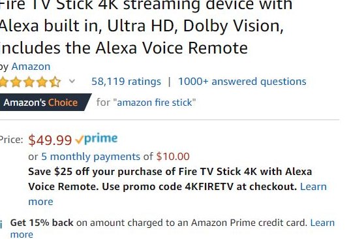The height and width of the screenshot is (239, 349).
Task: Open the 58,119 ratings link
Action: (126, 82)
